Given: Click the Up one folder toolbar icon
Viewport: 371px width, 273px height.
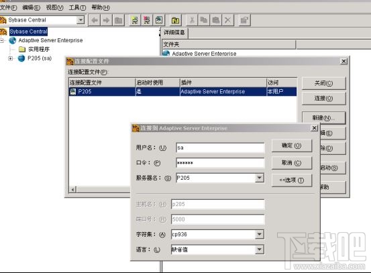Looking at the screenshot, I should click(x=118, y=20).
